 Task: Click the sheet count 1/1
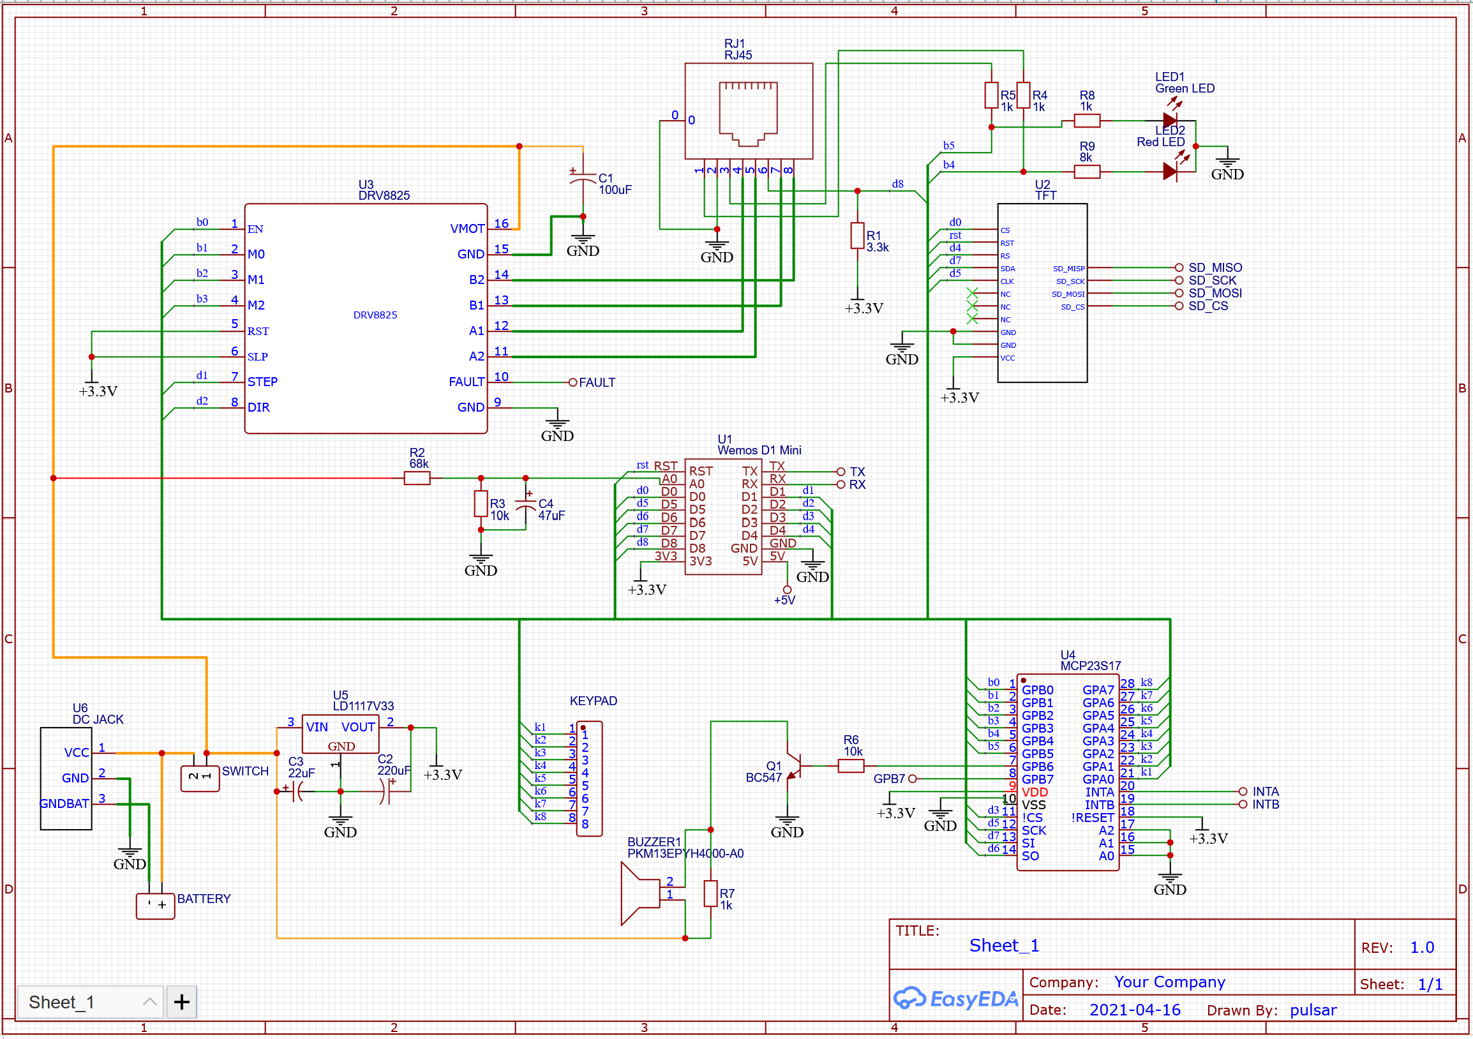[x=1430, y=984]
